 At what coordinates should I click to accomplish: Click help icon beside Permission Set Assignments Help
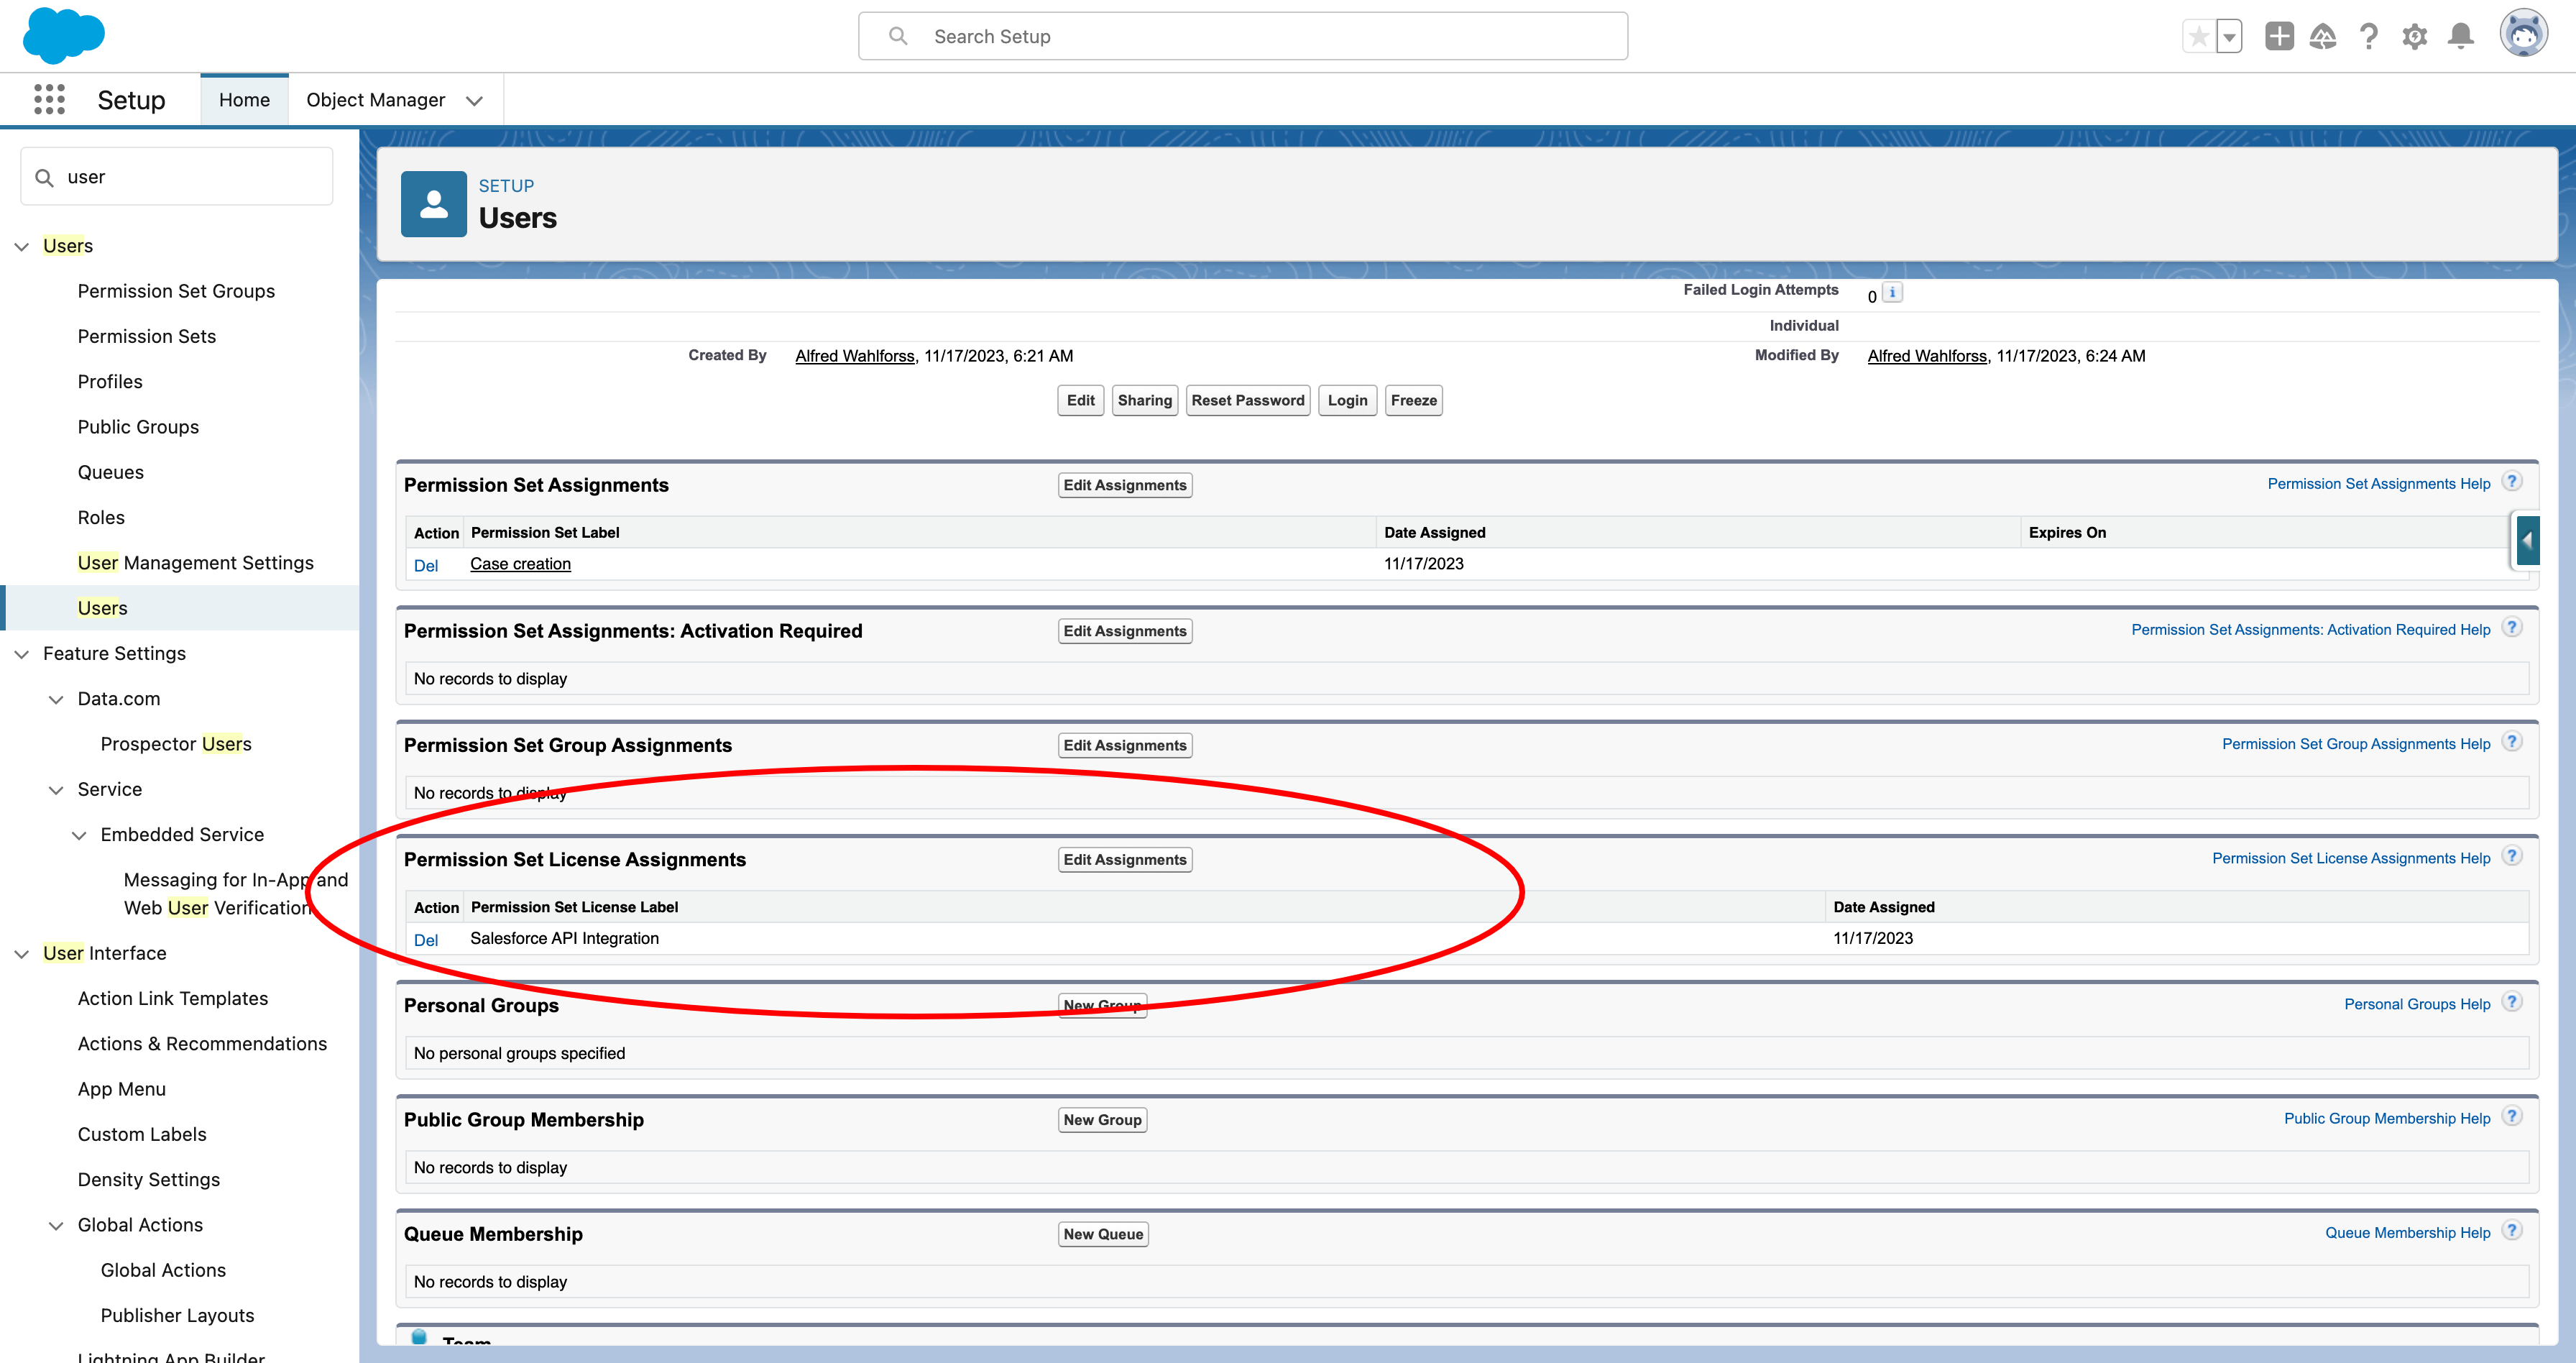2512,482
